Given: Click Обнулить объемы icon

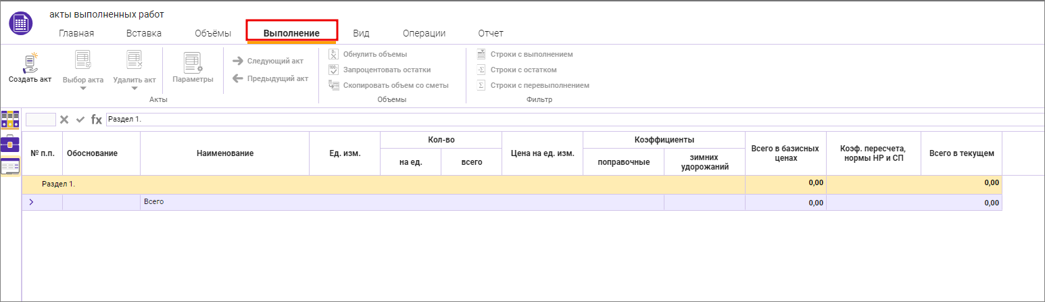Looking at the screenshot, I should coord(333,54).
